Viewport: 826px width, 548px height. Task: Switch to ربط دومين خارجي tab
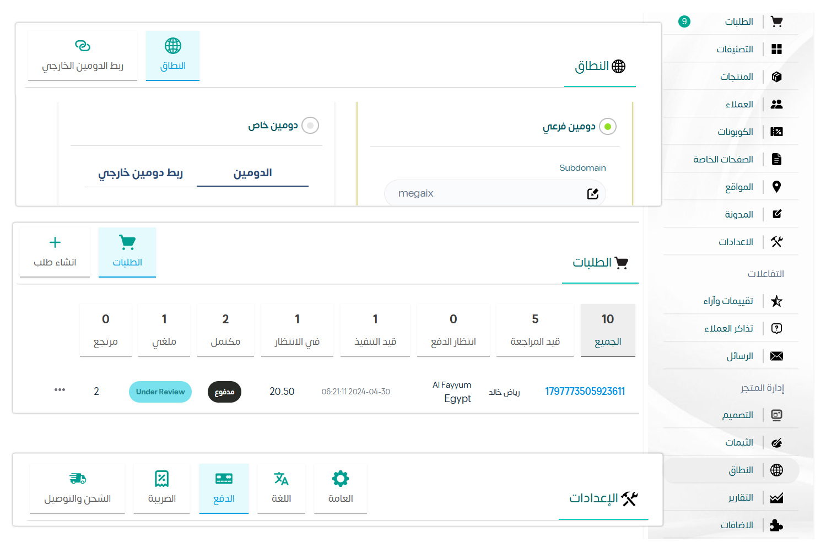(141, 173)
